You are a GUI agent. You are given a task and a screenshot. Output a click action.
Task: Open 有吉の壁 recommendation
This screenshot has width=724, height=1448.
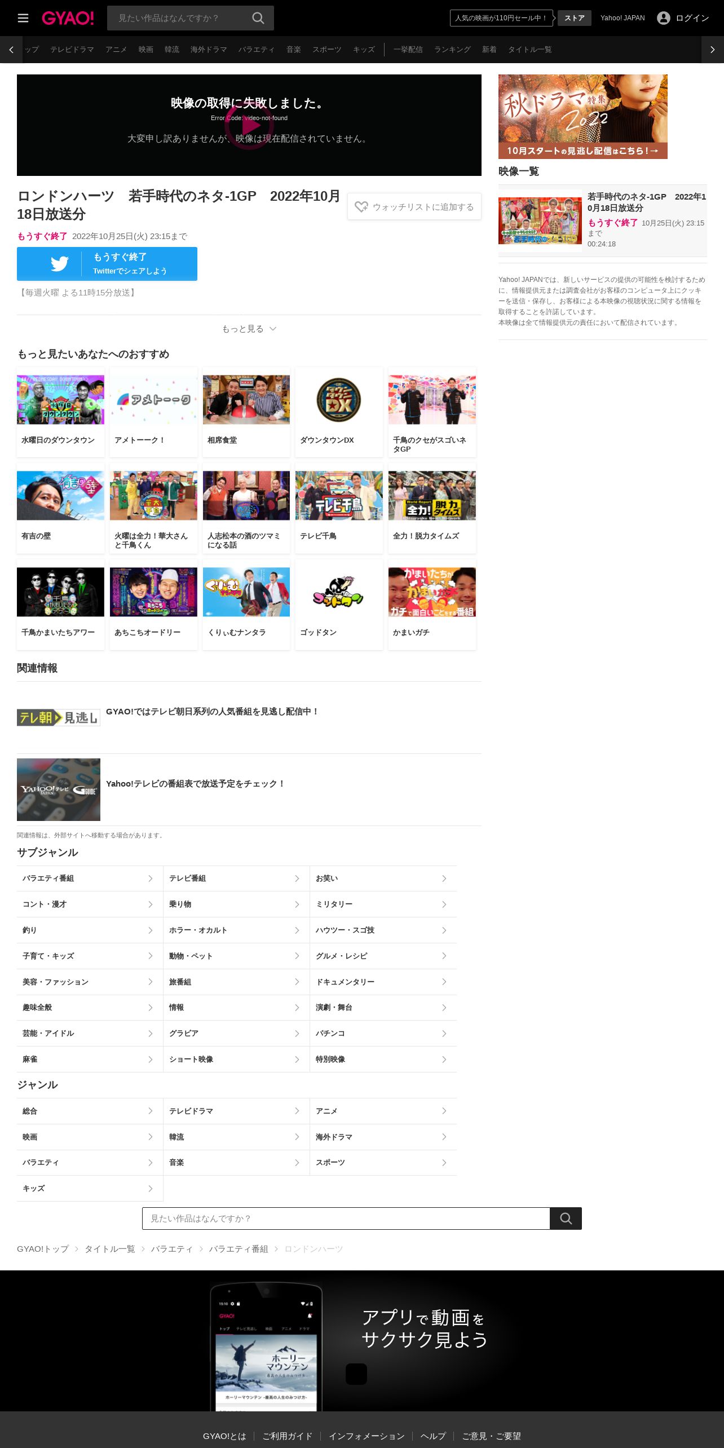(60, 508)
